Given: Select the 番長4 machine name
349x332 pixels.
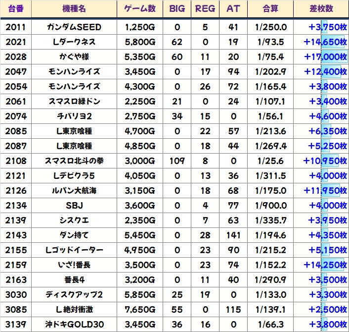Looking at the screenshot, I should tap(74, 280).
